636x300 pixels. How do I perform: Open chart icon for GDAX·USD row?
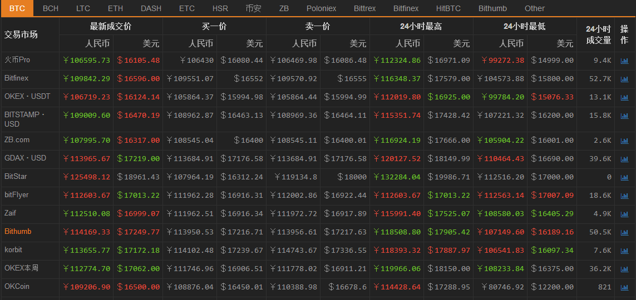coord(624,159)
